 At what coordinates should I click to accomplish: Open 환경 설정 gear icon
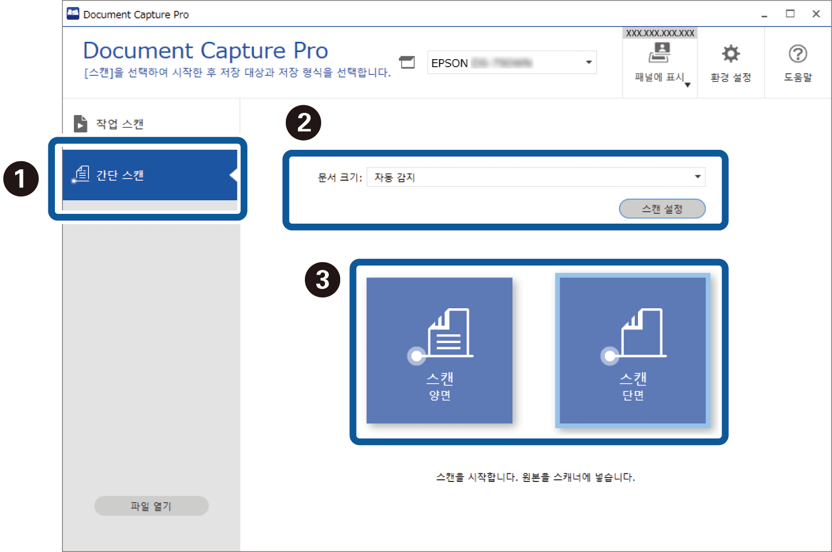click(730, 54)
